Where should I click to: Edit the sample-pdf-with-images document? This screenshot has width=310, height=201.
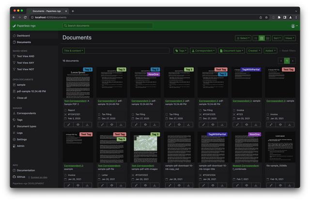[136, 185]
